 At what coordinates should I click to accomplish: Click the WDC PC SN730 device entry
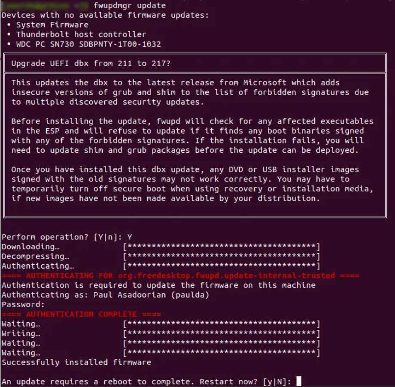click(88, 44)
